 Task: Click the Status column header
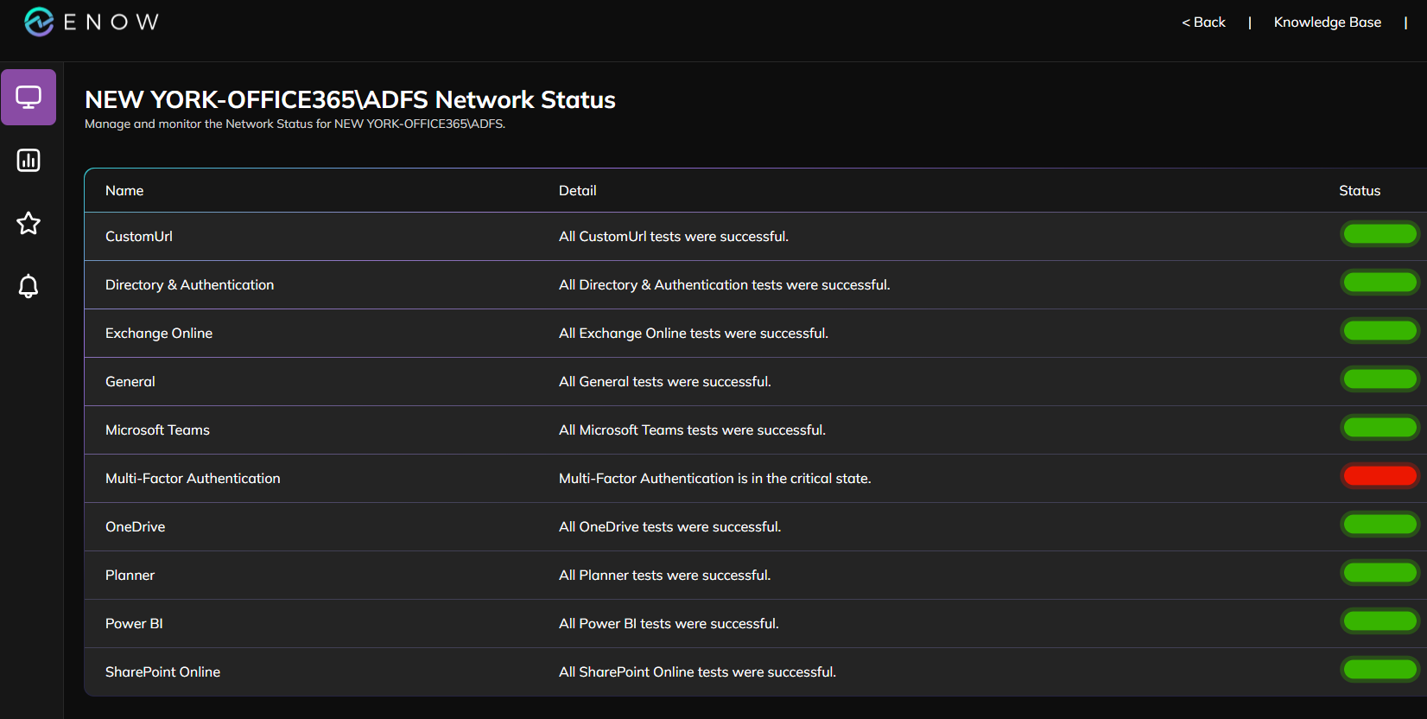coord(1360,190)
